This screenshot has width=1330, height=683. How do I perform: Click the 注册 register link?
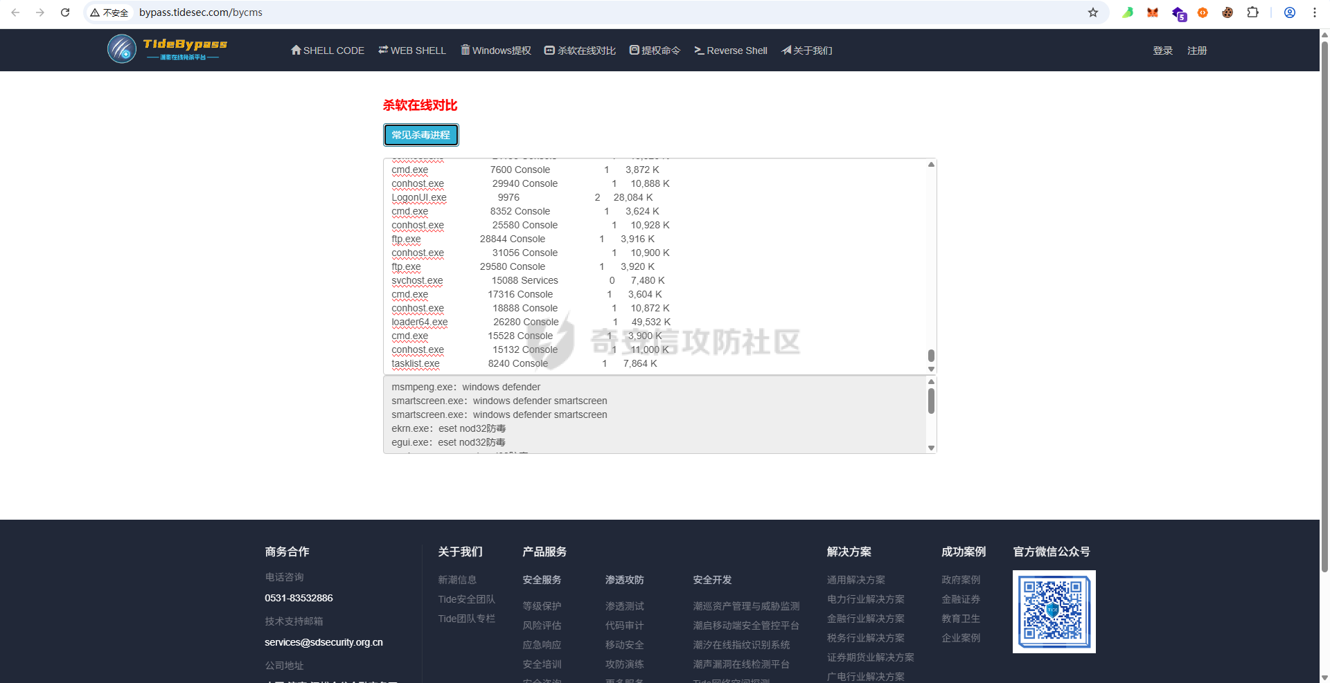pyautogui.click(x=1197, y=51)
